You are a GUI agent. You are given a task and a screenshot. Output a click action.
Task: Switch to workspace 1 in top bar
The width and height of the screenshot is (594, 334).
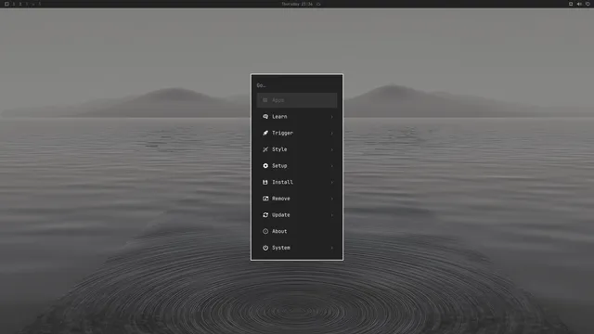pyautogui.click(x=14, y=4)
